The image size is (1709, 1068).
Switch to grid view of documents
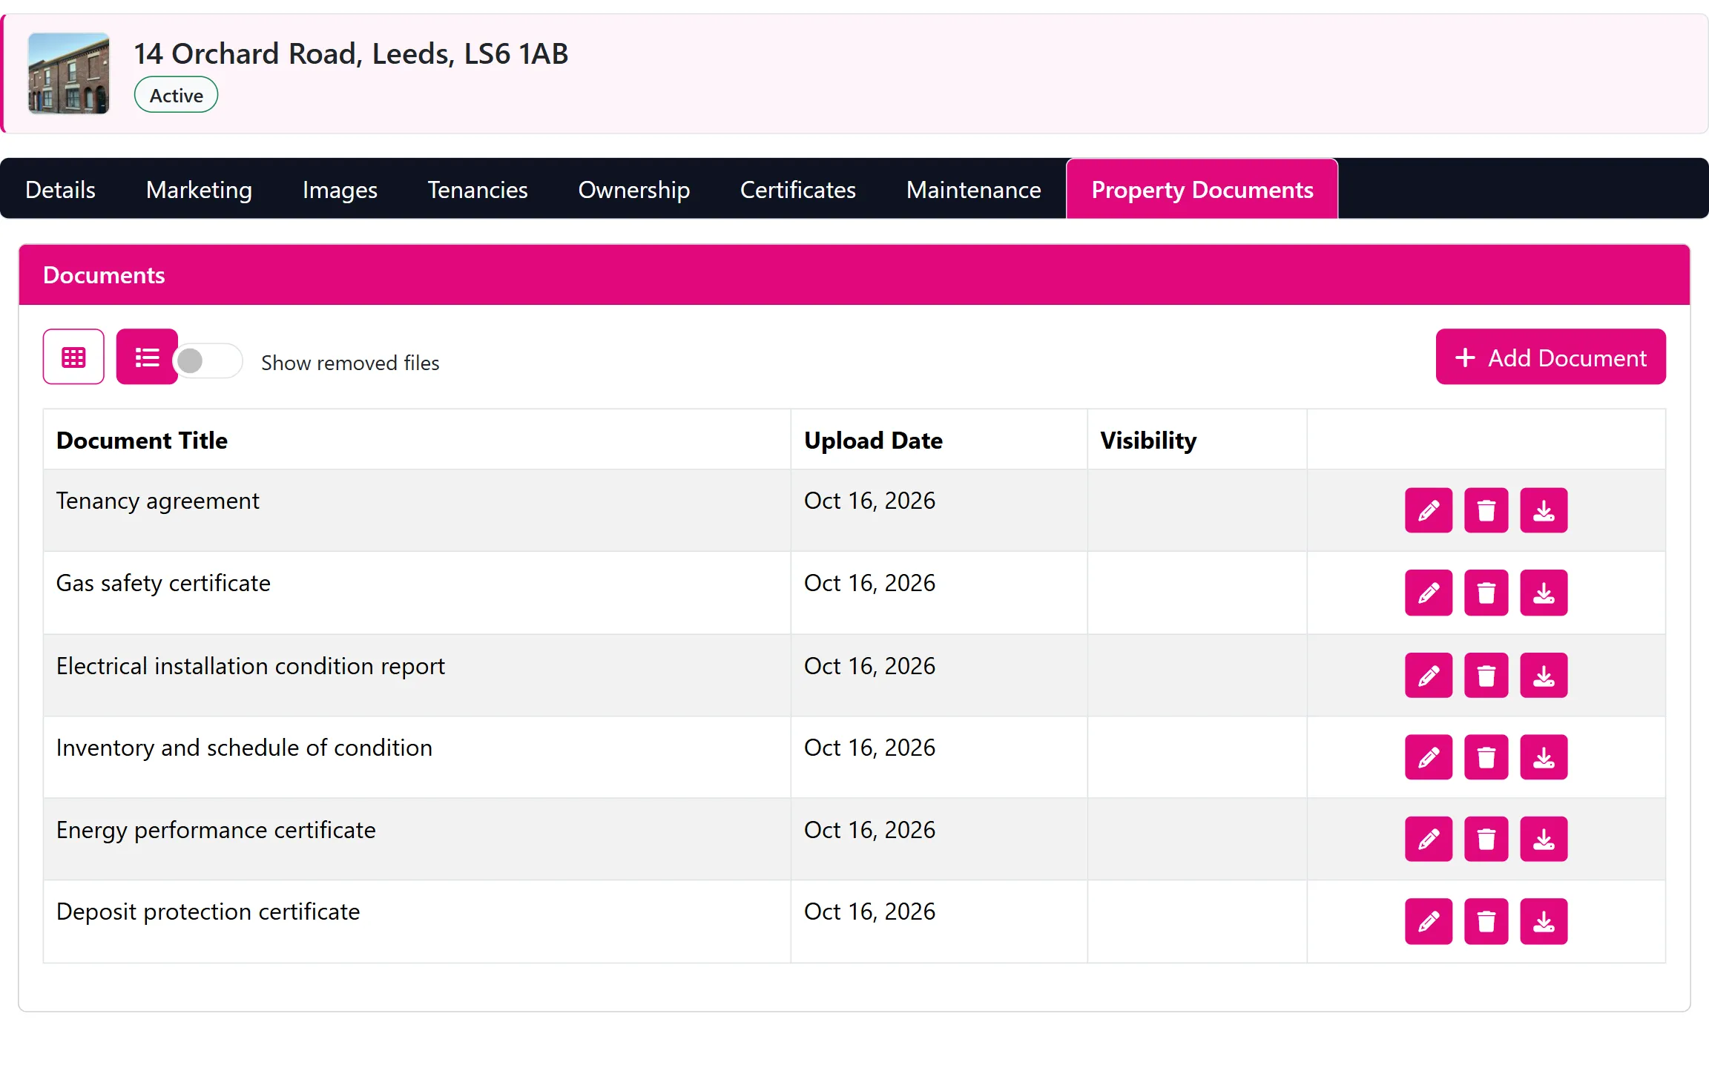tap(73, 357)
